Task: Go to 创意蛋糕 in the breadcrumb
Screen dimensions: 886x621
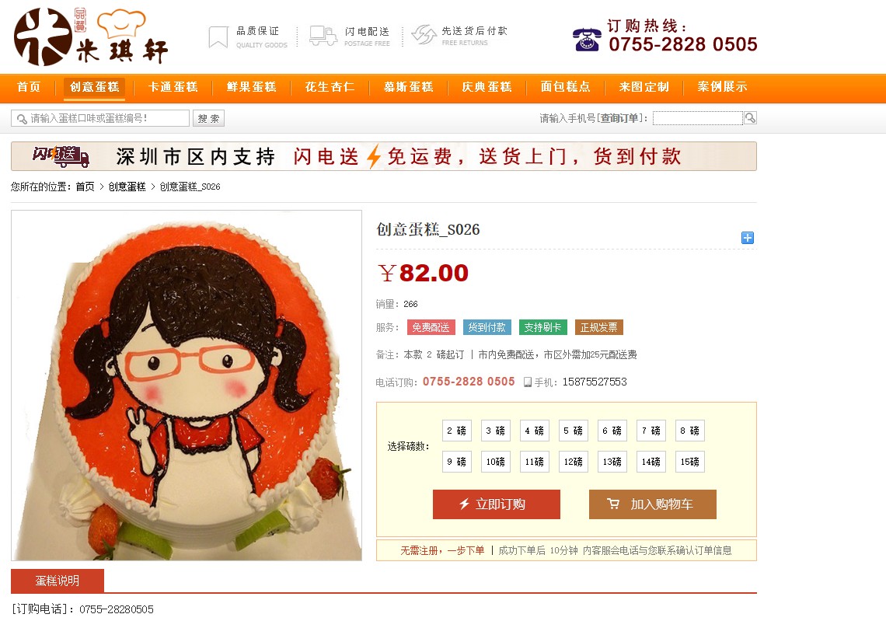Action: tap(127, 187)
